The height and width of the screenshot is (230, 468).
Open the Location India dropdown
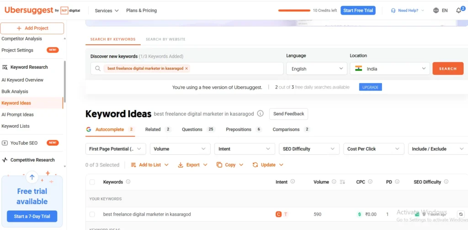390,68
